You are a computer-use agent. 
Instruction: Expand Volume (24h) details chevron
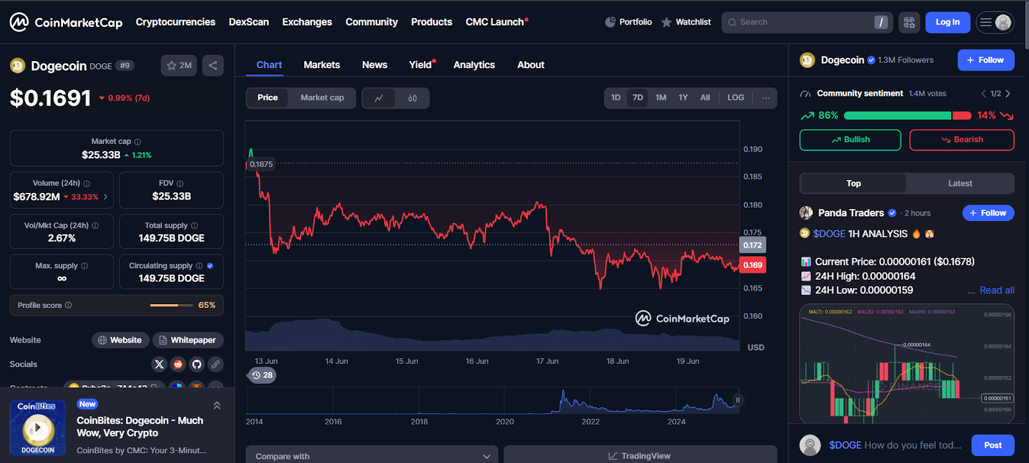point(105,197)
